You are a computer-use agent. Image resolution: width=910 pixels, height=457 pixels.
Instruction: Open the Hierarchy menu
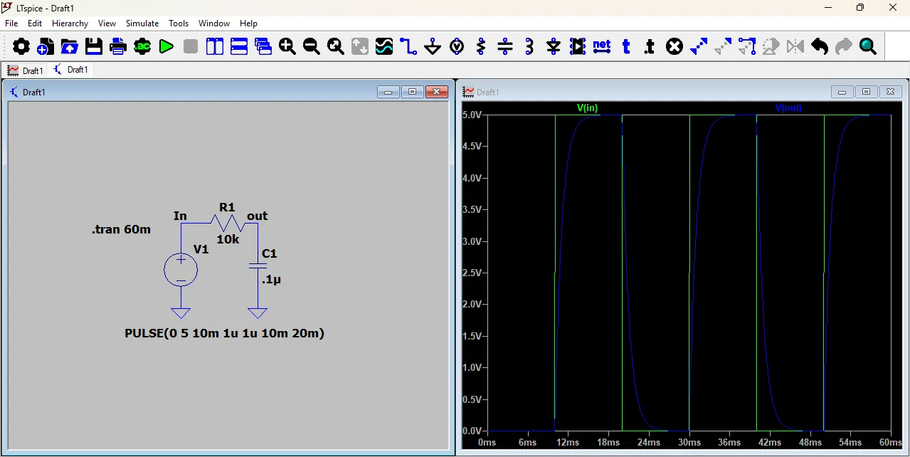(70, 23)
